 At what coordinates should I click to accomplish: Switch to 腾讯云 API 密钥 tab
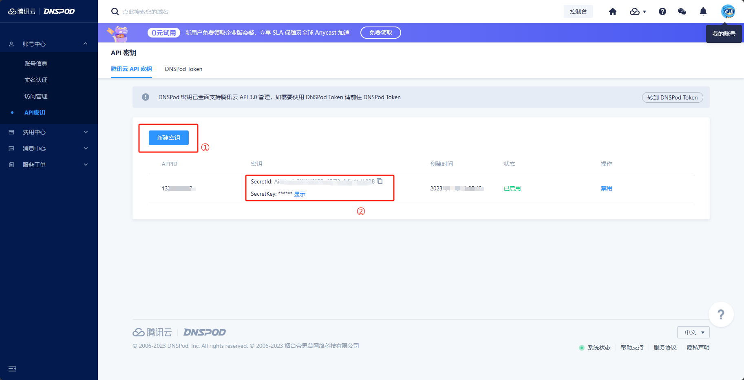tap(131, 69)
